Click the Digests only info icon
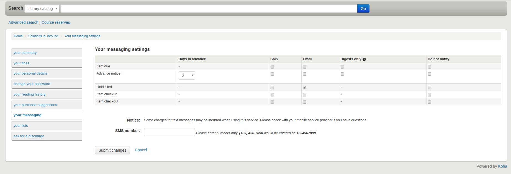The image size is (511, 174). pyautogui.click(x=364, y=59)
